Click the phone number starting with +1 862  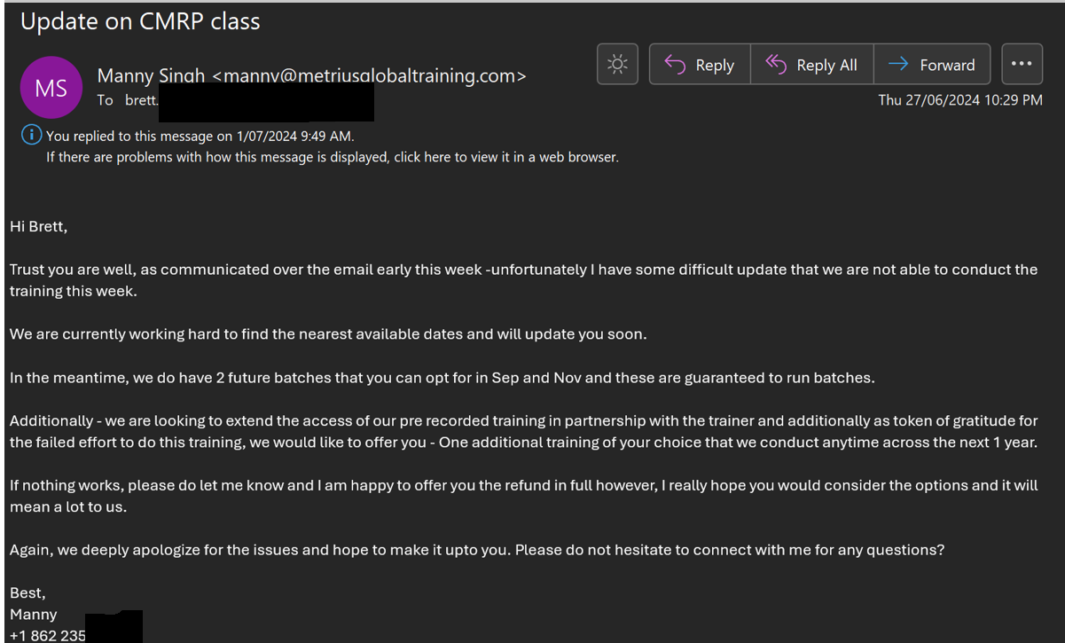pyautogui.click(x=48, y=635)
